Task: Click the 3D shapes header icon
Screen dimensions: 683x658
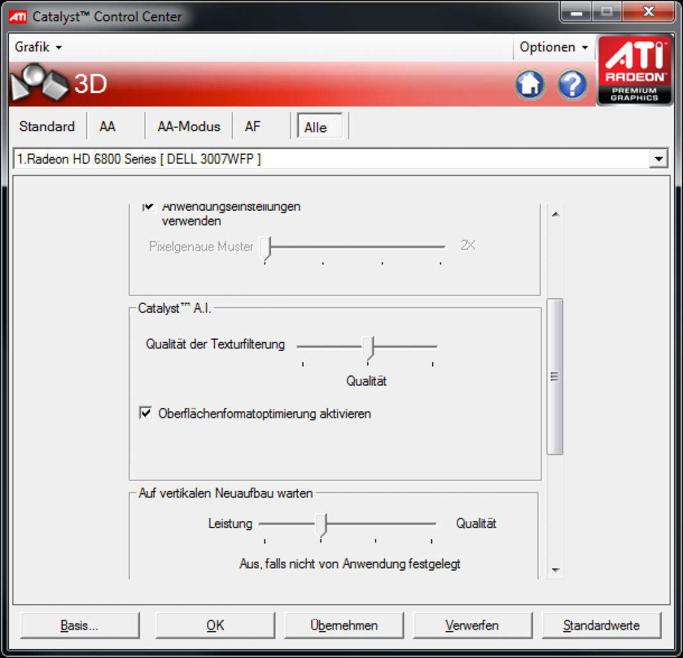Action: point(39,82)
